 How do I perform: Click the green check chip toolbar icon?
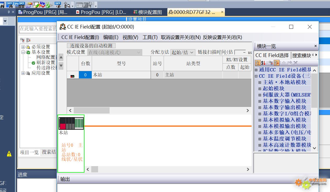[x=49, y=4]
